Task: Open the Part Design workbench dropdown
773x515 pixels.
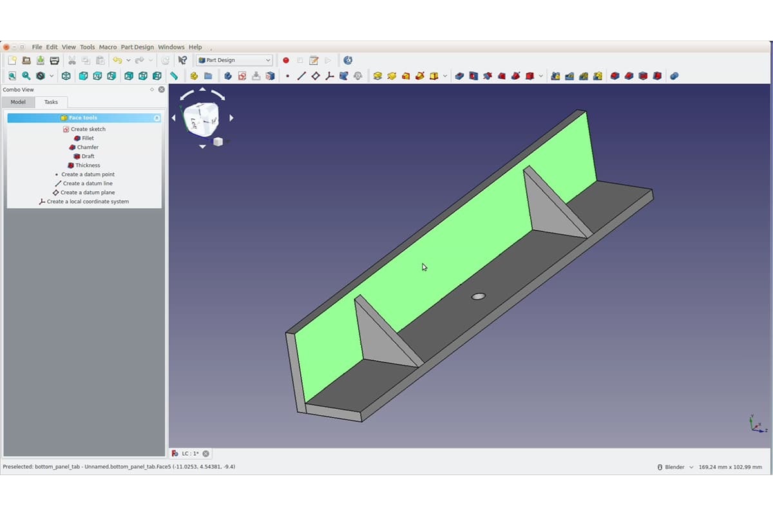Action: pyautogui.click(x=234, y=61)
